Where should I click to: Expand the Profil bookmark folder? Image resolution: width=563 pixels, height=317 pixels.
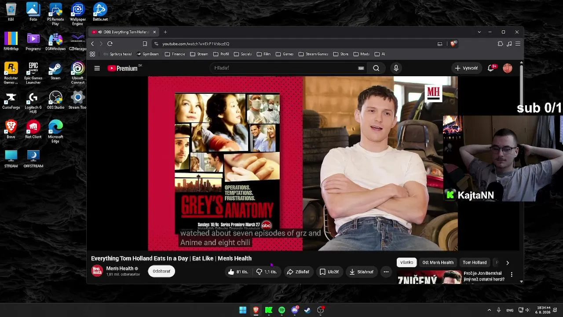click(x=221, y=54)
